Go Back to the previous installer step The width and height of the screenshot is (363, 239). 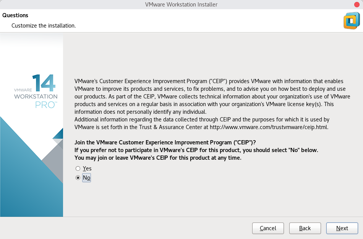click(x=305, y=228)
